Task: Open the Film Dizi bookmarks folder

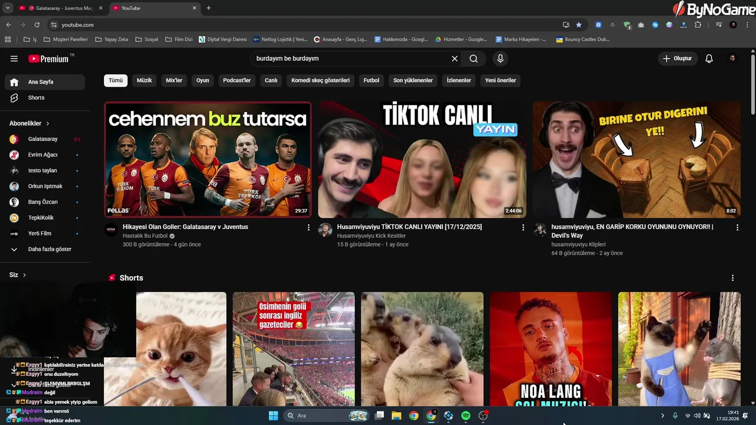Action: tap(179, 40)
